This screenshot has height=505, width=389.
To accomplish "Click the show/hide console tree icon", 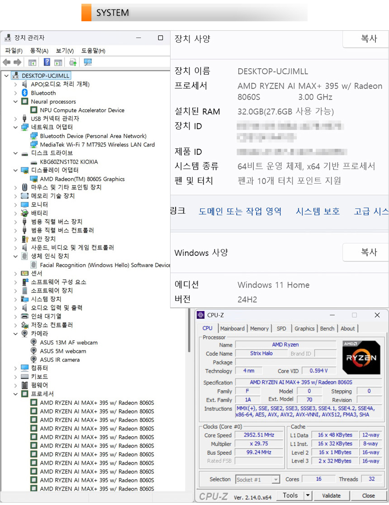I will [33, 62].
